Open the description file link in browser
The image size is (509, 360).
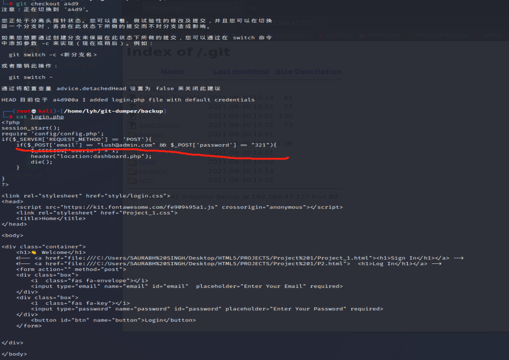(x=159, y=125)
